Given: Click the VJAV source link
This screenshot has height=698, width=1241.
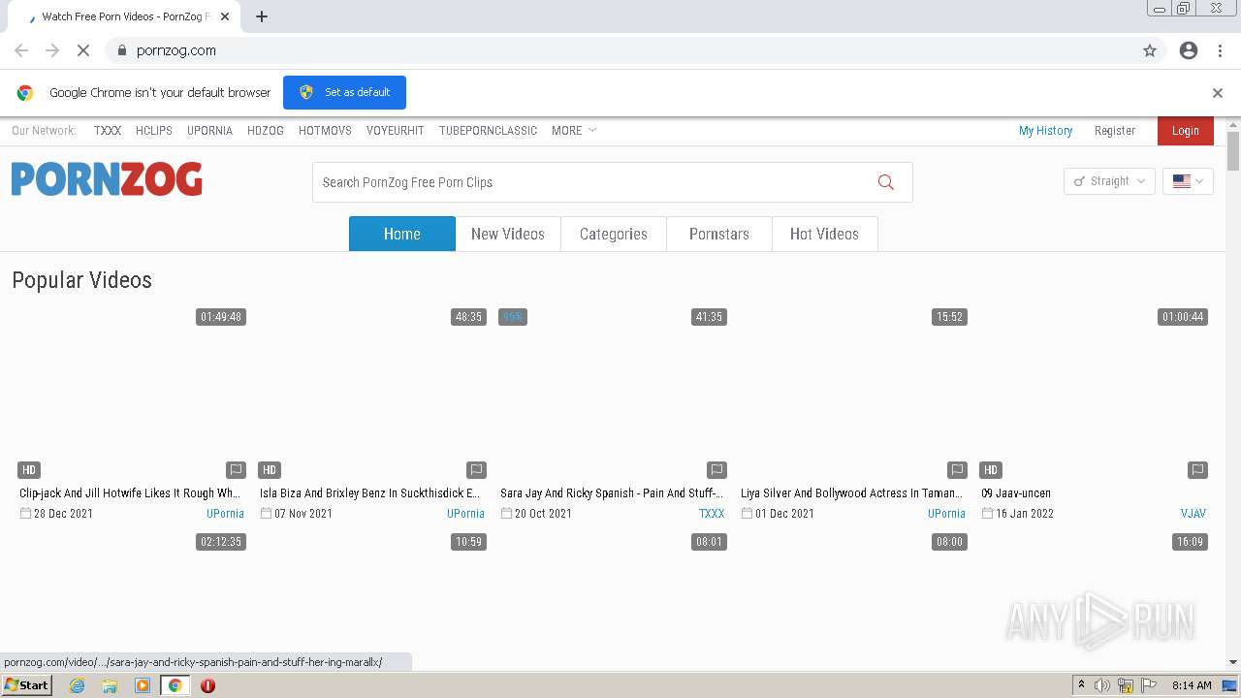Looking at the screenshot, I should (x=1193, y=514).
